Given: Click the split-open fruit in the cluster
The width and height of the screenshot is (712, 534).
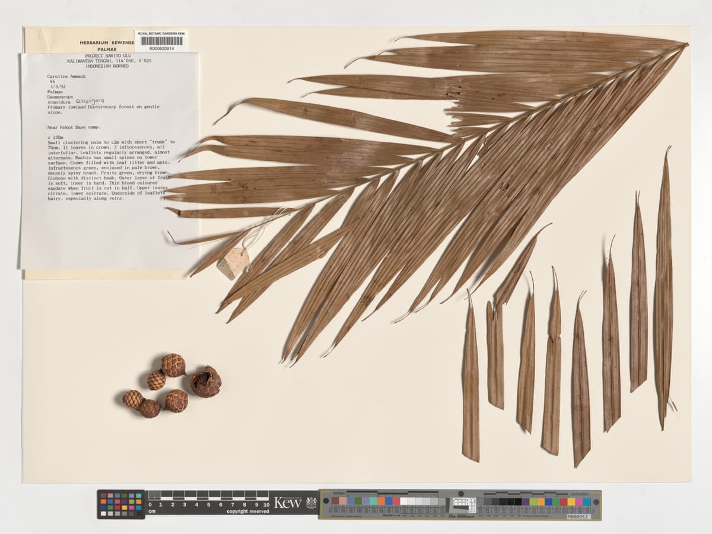Looking at the screenshot, I should pos(205,382).
